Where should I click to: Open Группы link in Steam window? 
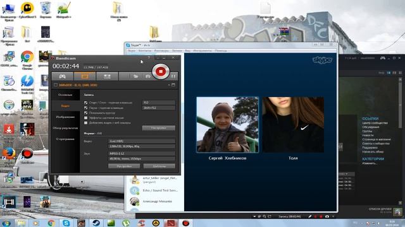tap(367, 131)
